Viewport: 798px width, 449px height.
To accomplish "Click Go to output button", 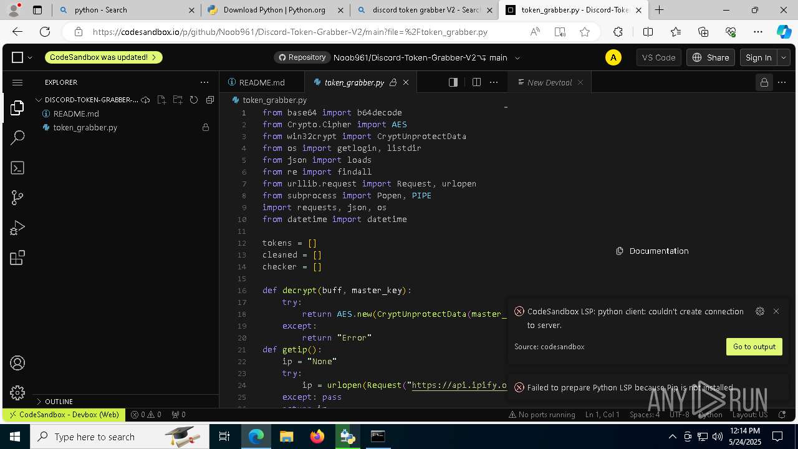I will (x=754, y=347).
